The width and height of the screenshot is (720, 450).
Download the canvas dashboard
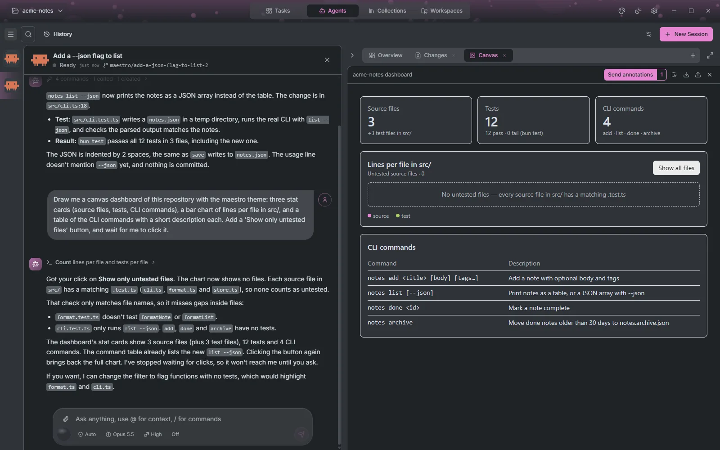click(686, 75)
